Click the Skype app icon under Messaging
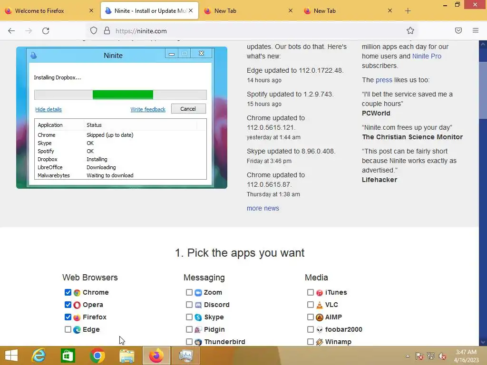 tap(198, 317)
